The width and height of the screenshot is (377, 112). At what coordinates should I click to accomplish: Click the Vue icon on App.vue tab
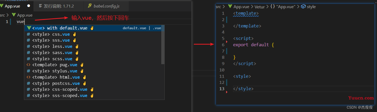click(2, 6)
